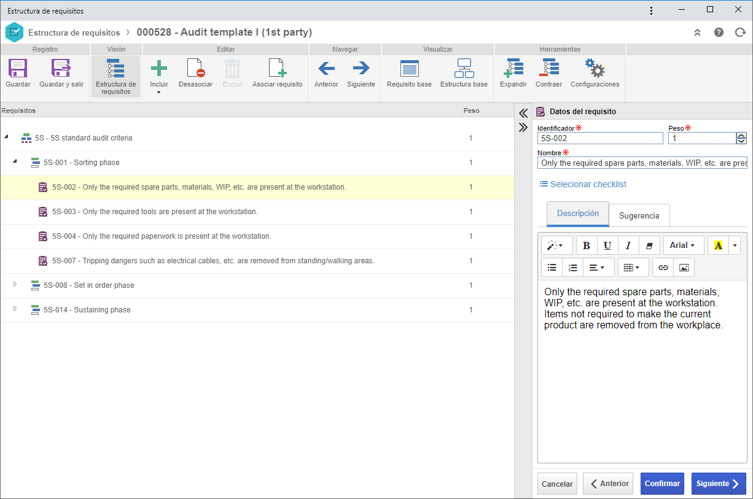Open the magic wand style dropdown
This screenshot has width=753, height=499.
[x=557, y=245]
